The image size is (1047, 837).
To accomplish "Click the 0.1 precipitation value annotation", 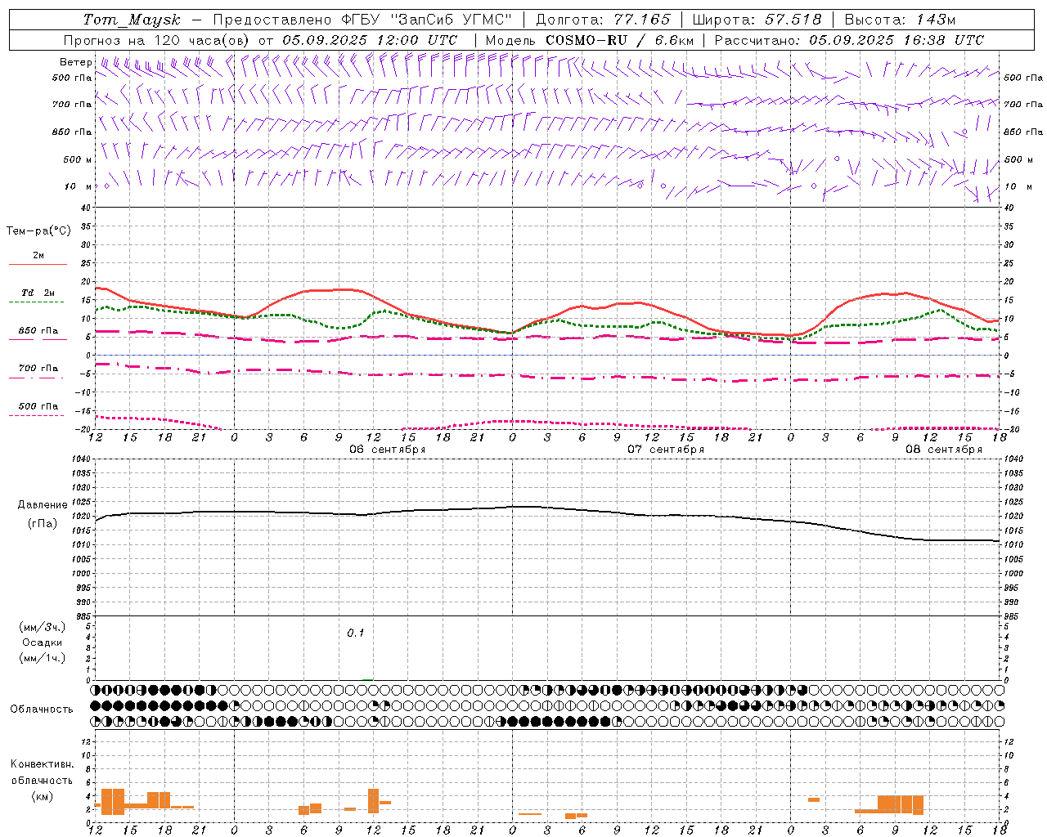I will 356,633.
